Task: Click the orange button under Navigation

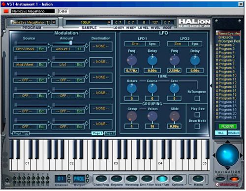Action: click(x=235, y=179)
